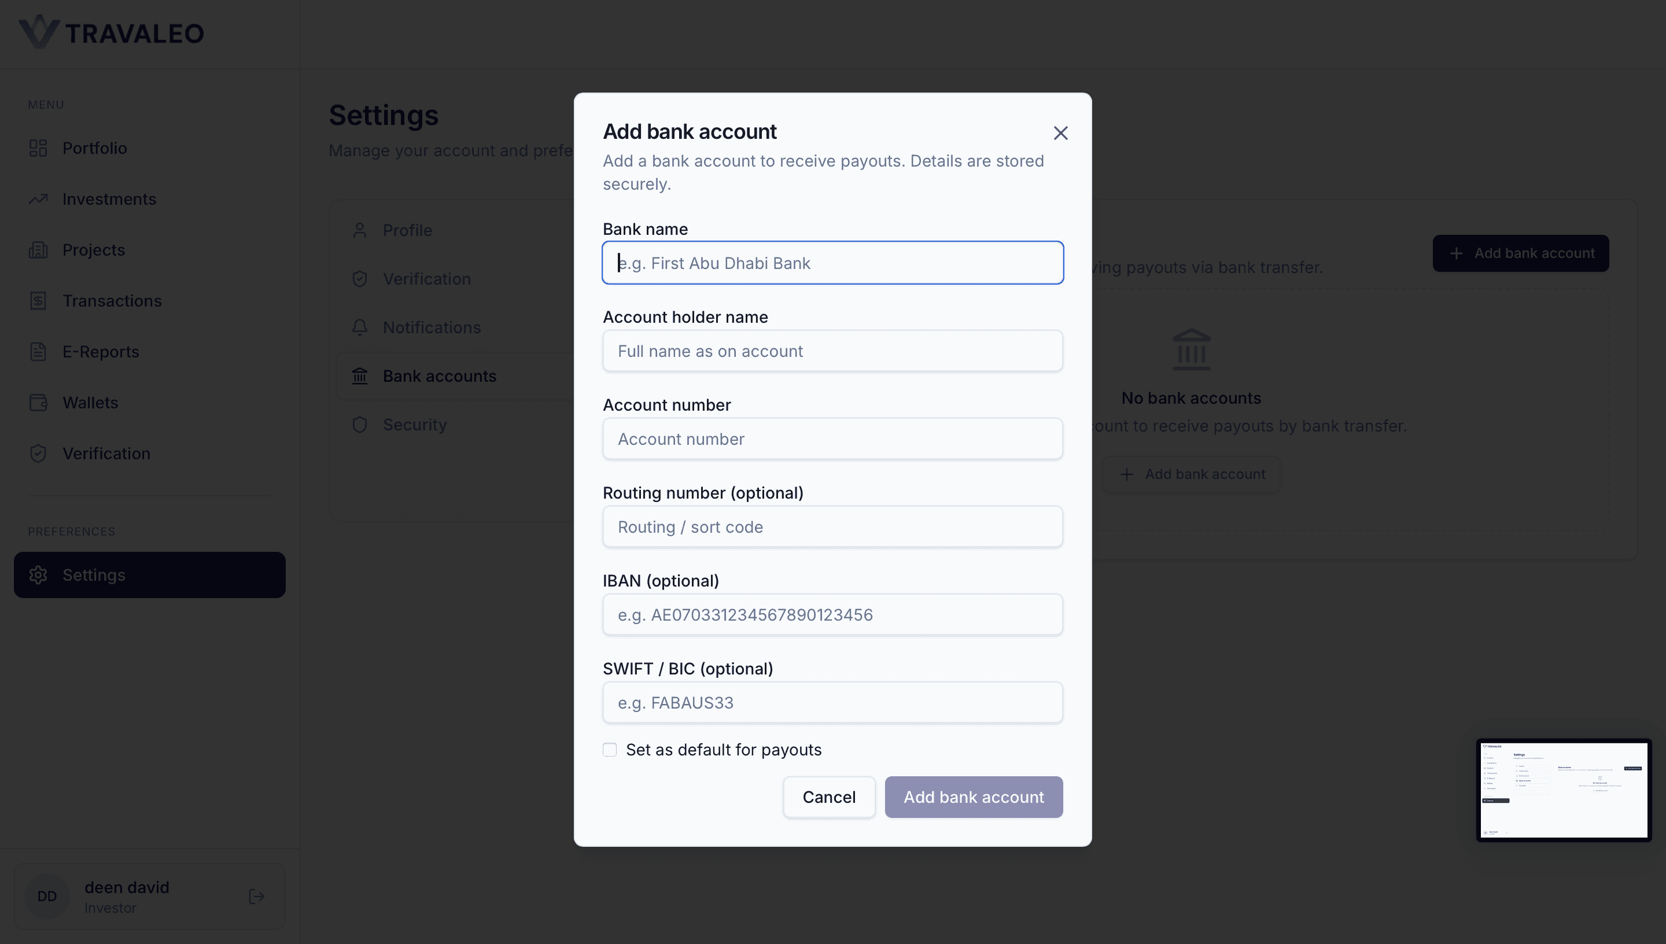Open Portfolio from the sidebar menu
This screenshot has height=944, width=1666.
(x=149, y=148)
